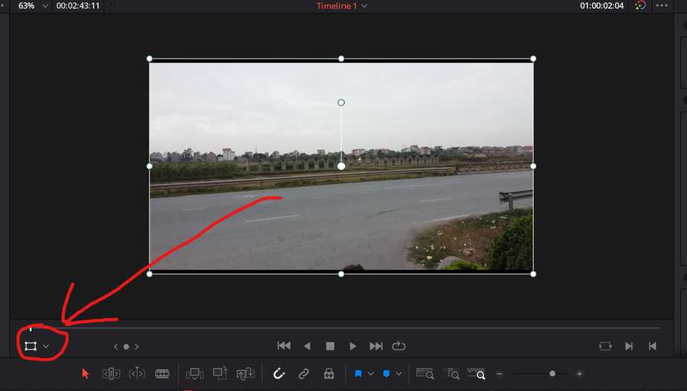Click the timeline zoom slider handle
Screen dimensions: 687x391
click(552, 374)
